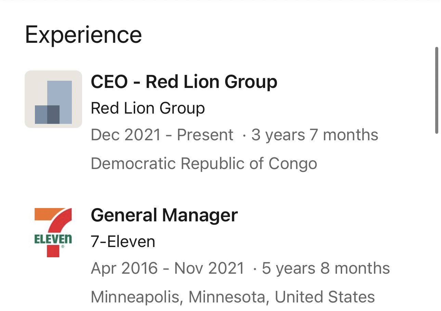This screenshot has width=441, height=311.
Task: Open the Red Lion Group company name
Action: click(x=148, y=108)
